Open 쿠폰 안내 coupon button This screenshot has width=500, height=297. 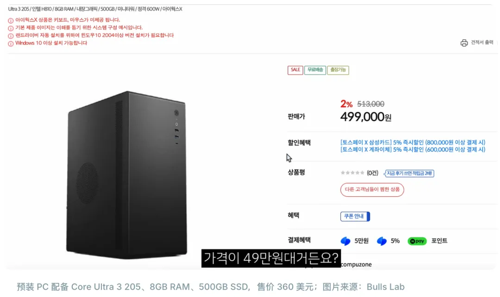pyautogui.click(x=355, y=216)
